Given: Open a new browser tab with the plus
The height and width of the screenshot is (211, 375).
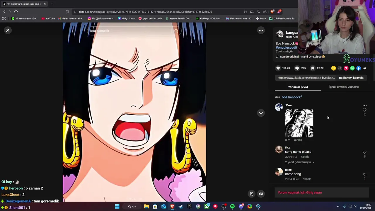Looking at the screenshot, I should coord(52,4).
